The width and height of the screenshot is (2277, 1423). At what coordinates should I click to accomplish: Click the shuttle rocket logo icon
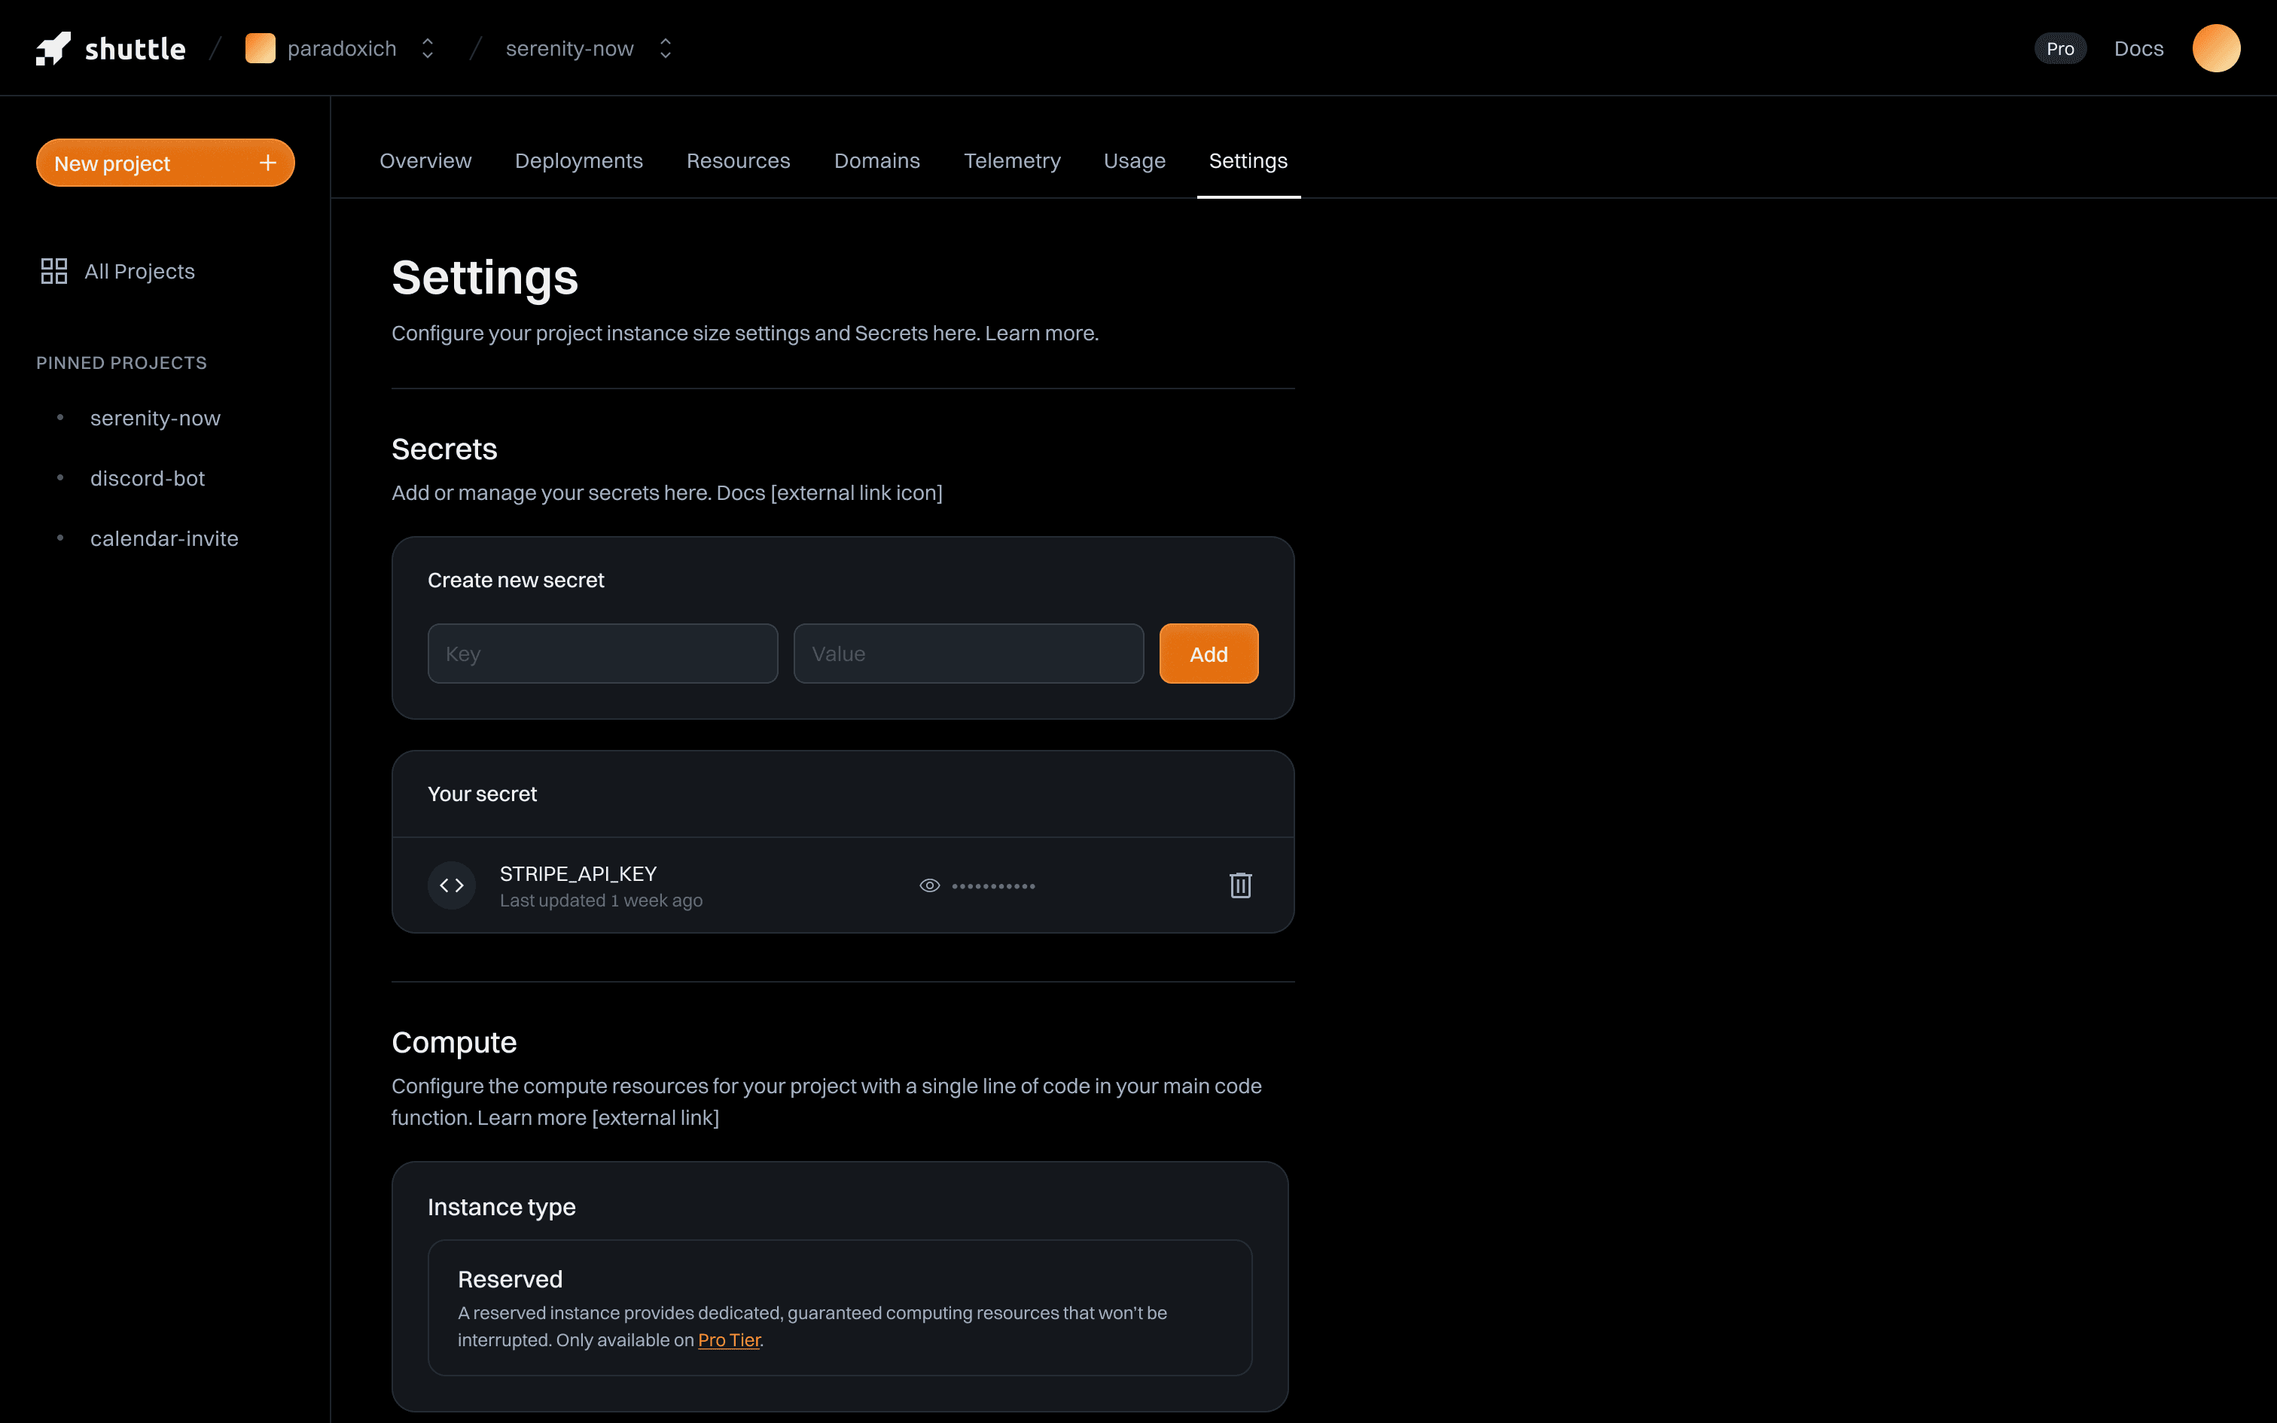[53, 48]
